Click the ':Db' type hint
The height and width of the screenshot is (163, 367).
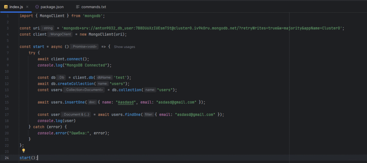point(61,78)
